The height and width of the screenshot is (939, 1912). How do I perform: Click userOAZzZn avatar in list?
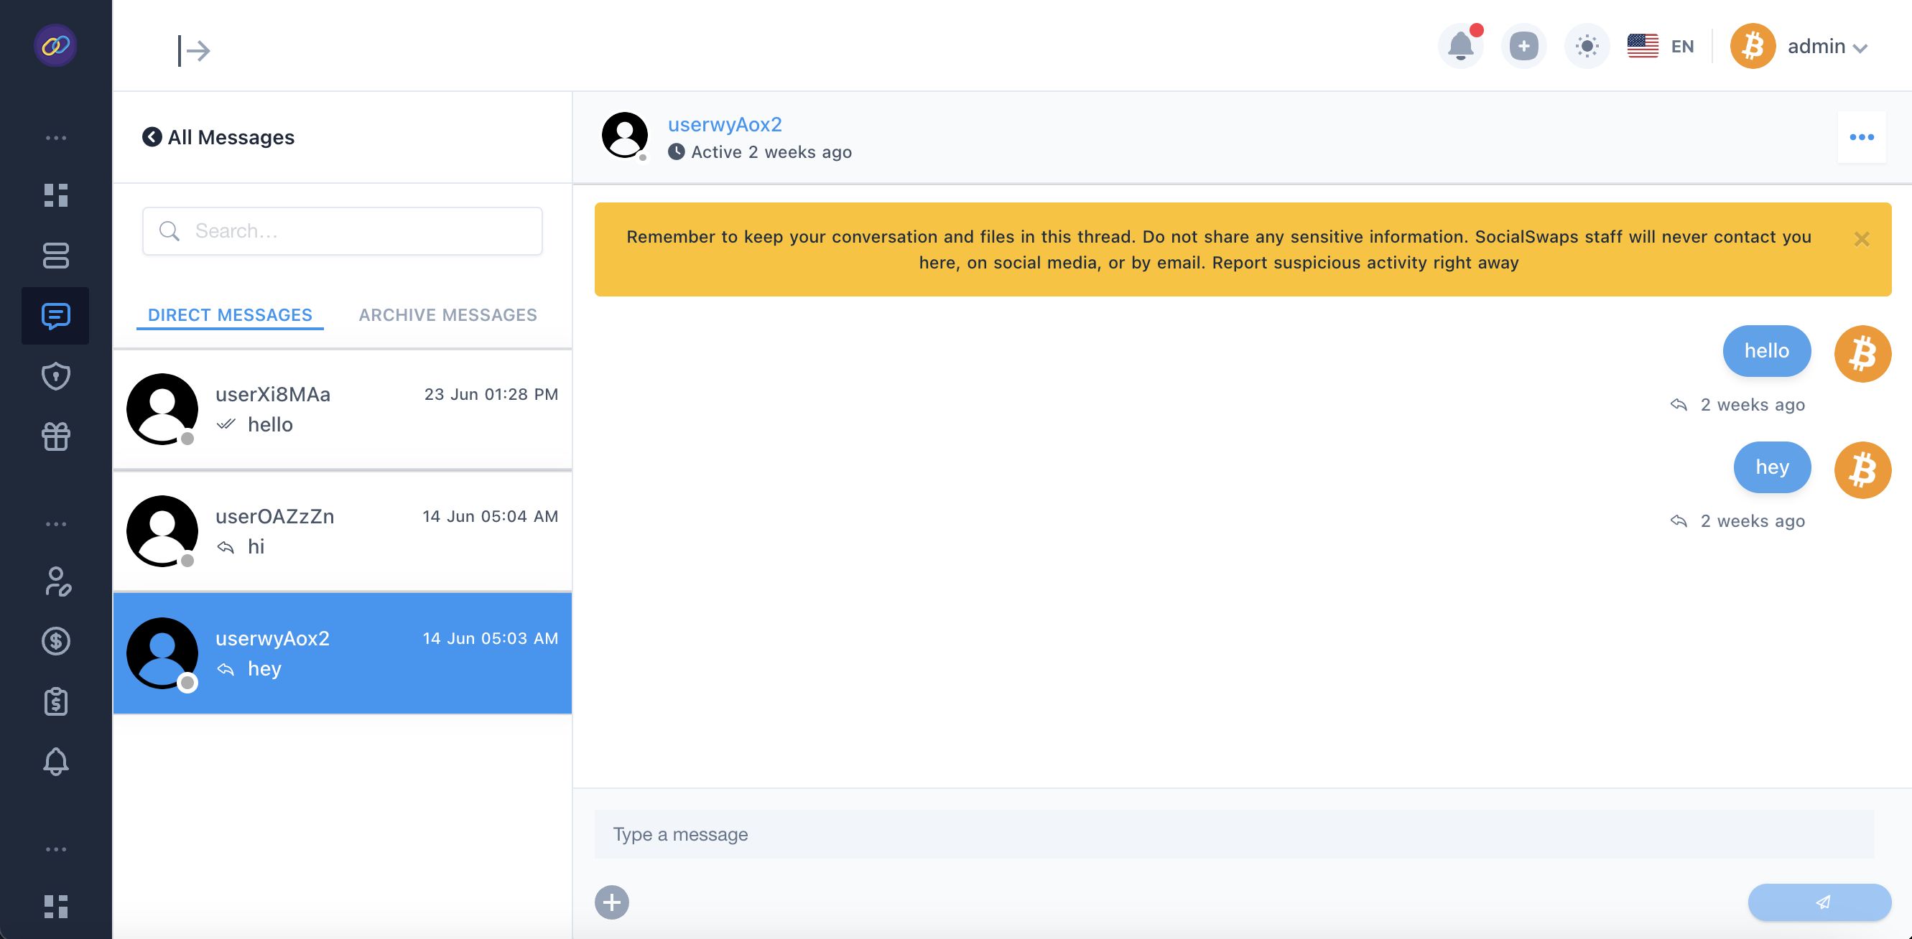[x=162, y=531]
